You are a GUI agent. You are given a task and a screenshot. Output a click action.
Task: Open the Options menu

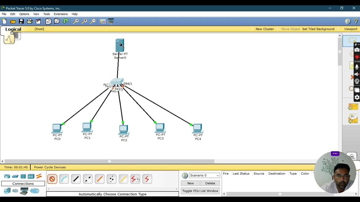(x=24, y=14)
